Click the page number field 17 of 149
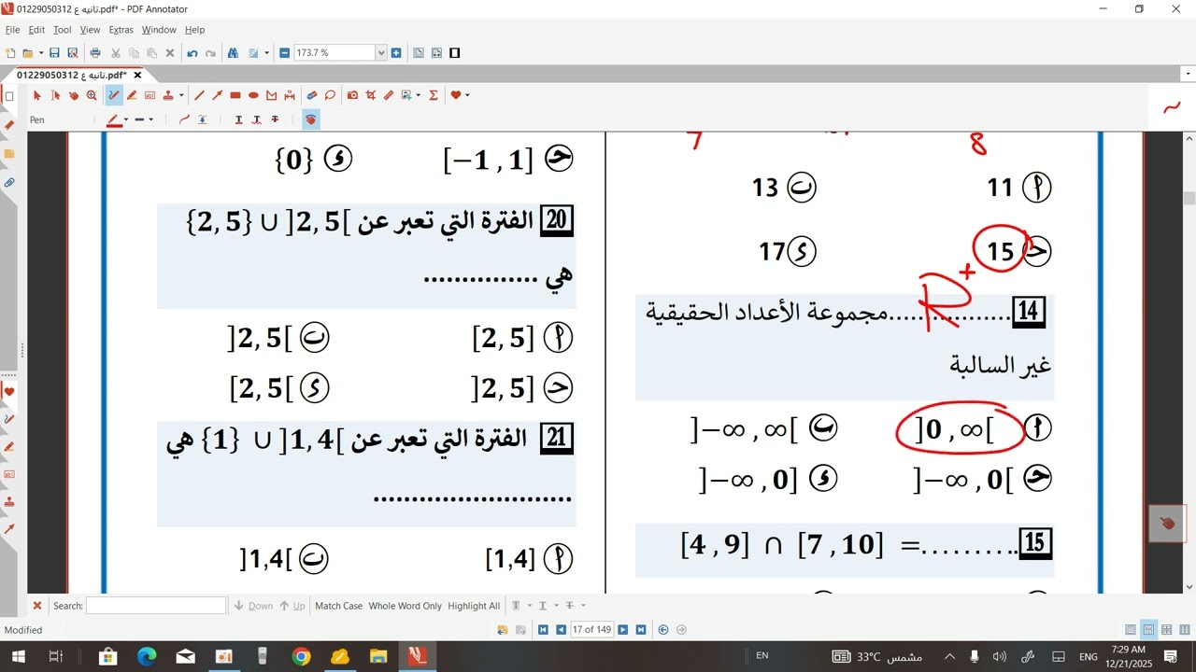The height and width of the screenshot is (672, 1196). [x=592, y=630]
